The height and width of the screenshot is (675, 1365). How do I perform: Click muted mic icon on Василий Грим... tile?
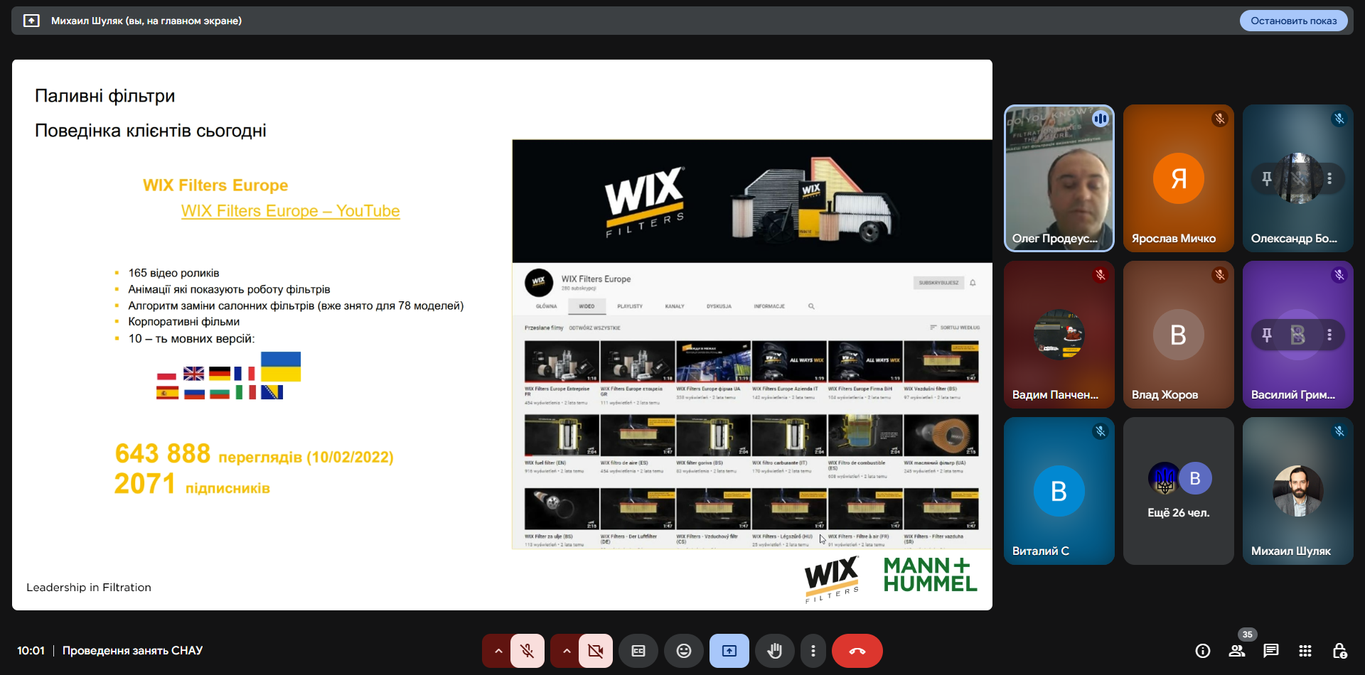tap(1339, 275)
